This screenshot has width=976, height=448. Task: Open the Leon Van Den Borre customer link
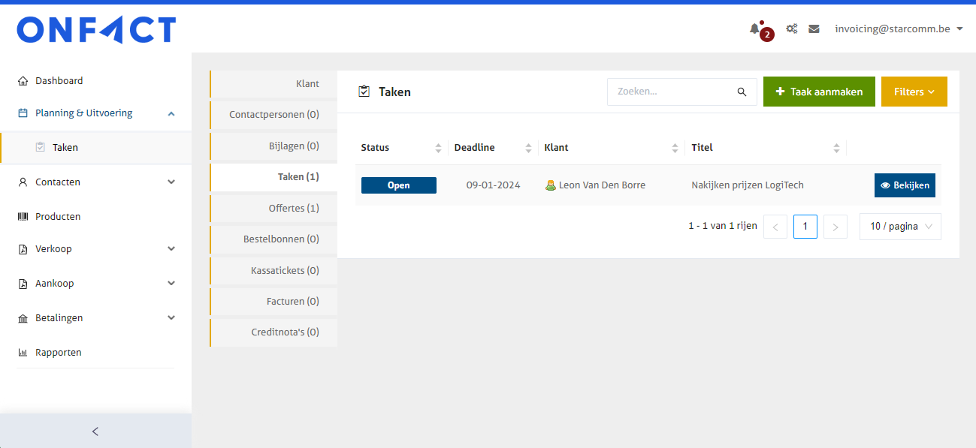(x=602, y=185)
